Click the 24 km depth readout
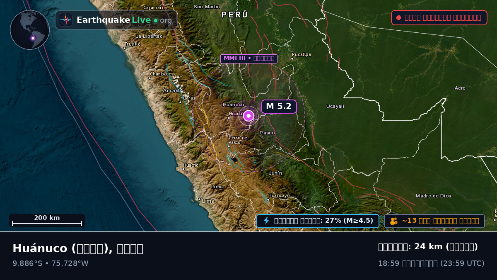The width and height of the screenshot is (497, 280). tap(428, 247)
